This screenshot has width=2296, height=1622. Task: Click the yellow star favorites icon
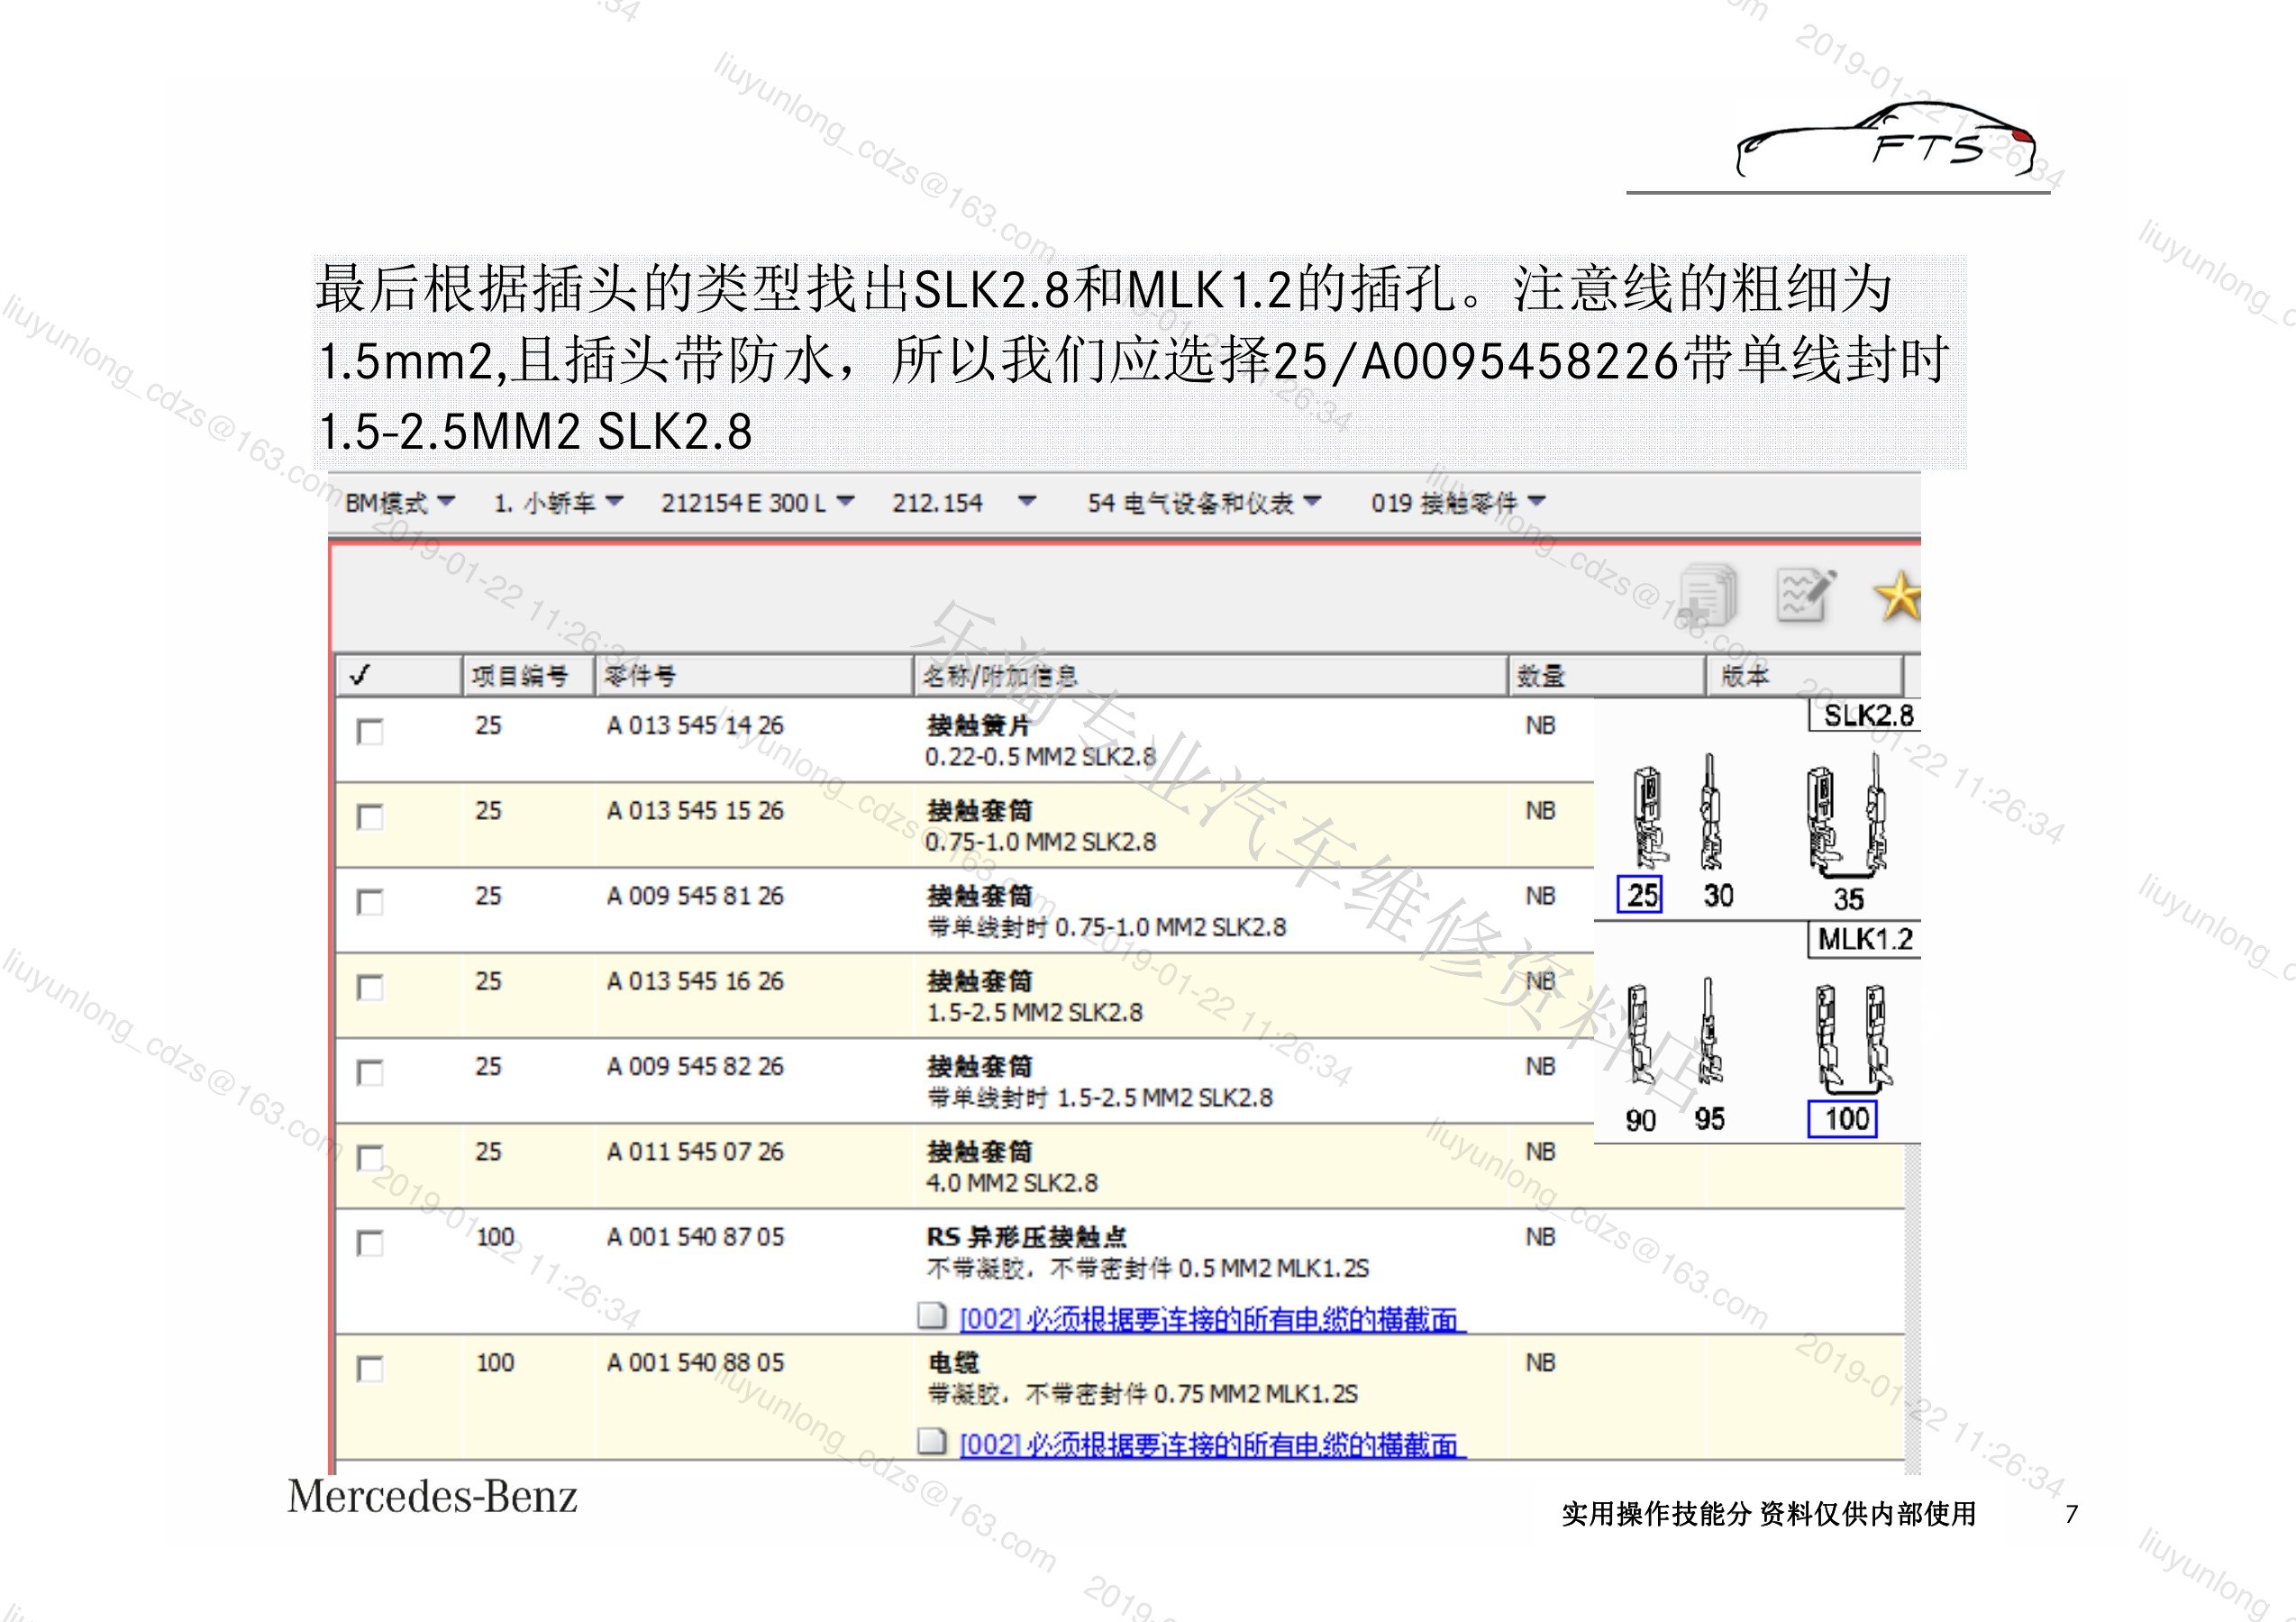[1897, 597]
